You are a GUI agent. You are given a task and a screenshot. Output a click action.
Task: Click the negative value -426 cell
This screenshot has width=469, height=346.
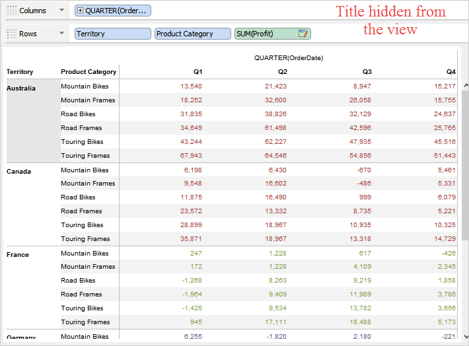[449, 254]
